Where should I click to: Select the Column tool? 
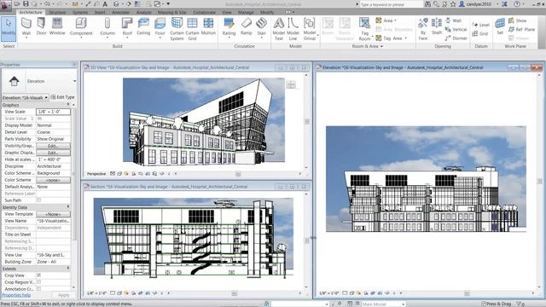click(107, 27)
